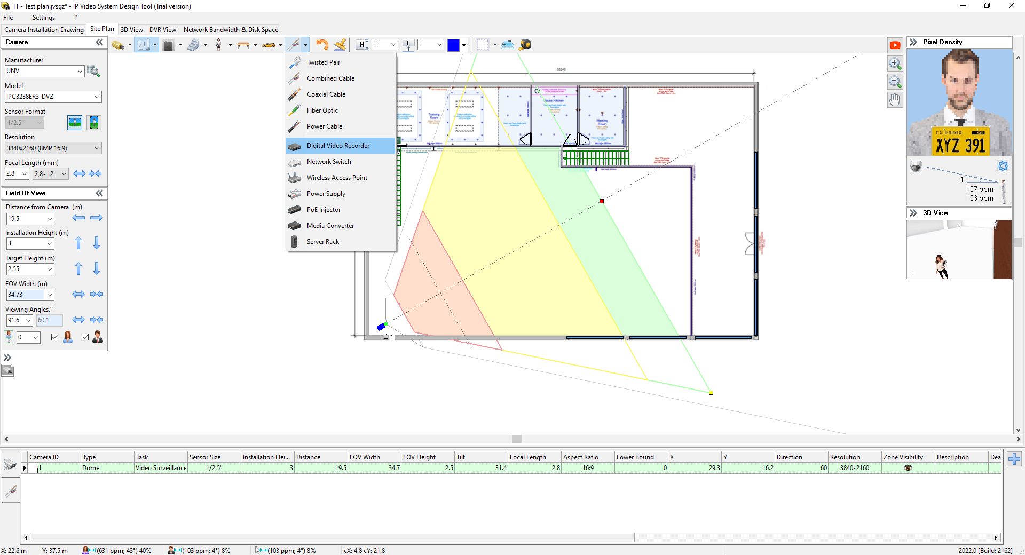Click the Distance from Camera input field
This screenshot has width=1025, height=555.
click(x=26, y=219)
